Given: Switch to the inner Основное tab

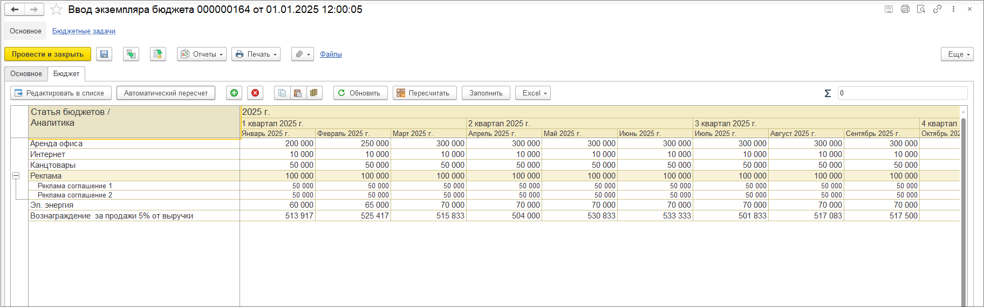Looking at the screenshot, I should [26, 74].
